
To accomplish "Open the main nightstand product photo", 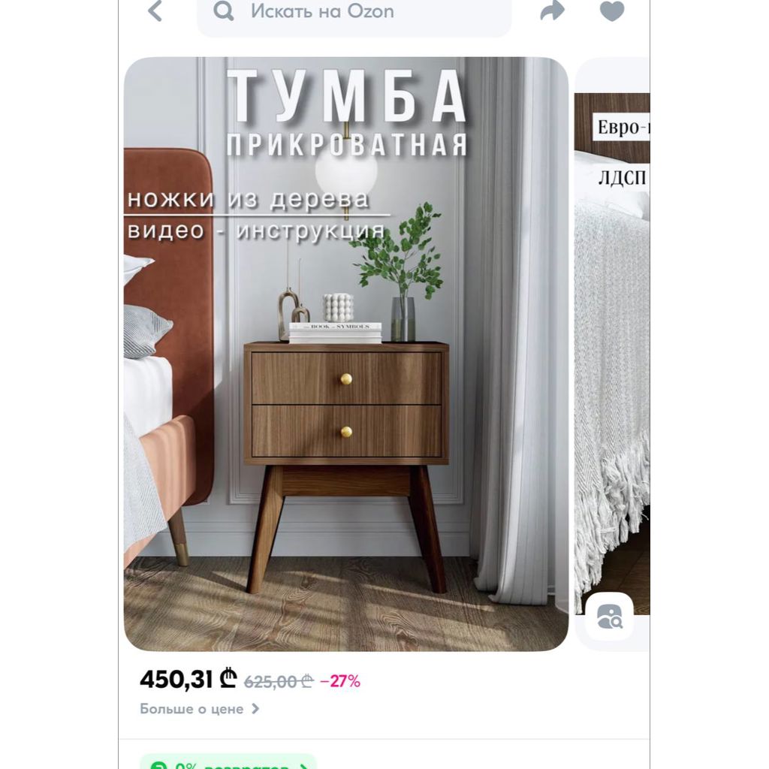I will (x=346, y=354).
